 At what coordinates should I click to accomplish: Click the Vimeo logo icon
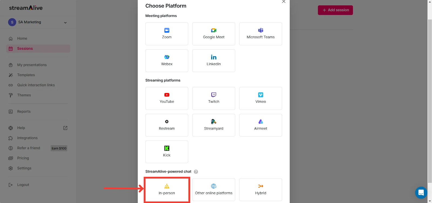[261, 95]
